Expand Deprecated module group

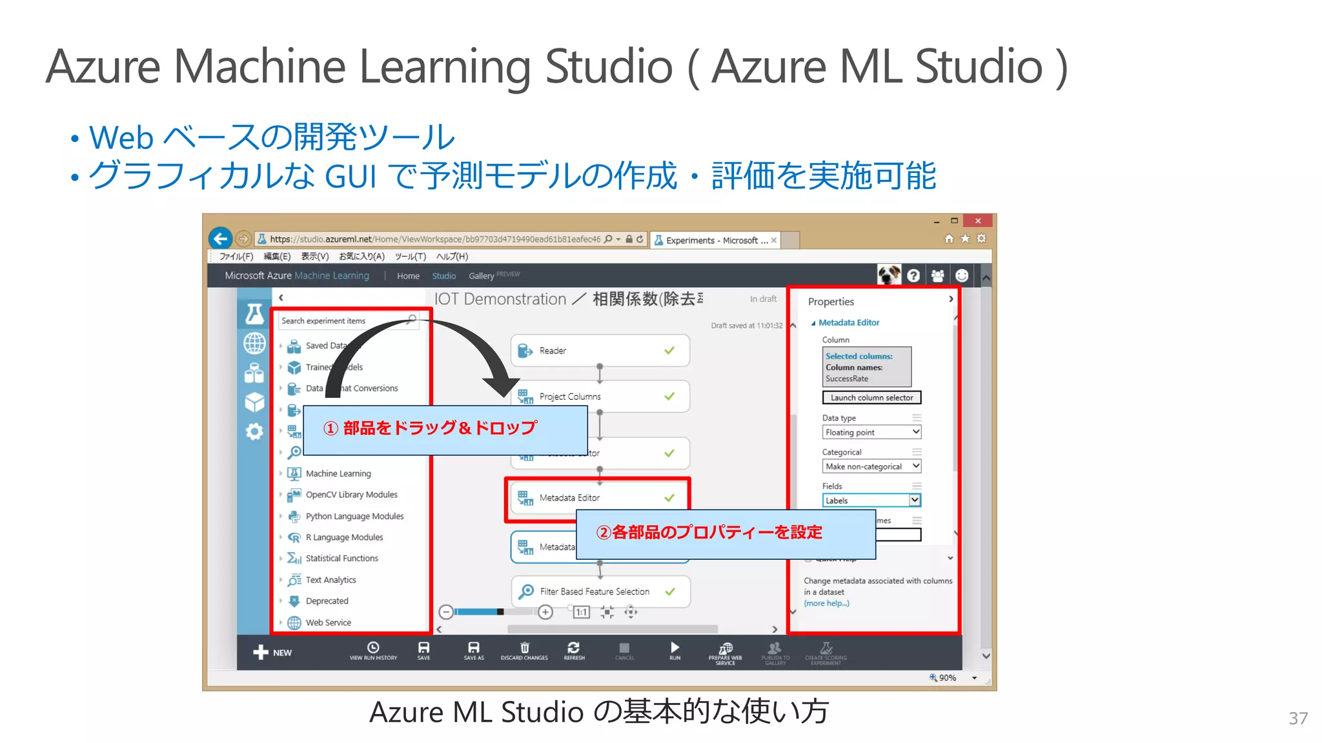coord(281,601)
